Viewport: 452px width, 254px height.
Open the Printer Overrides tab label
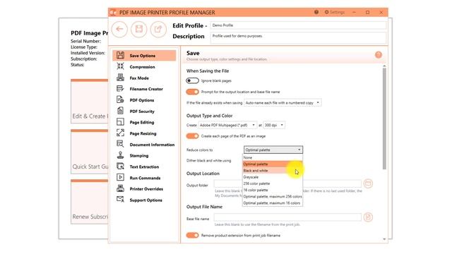[146, 189]
